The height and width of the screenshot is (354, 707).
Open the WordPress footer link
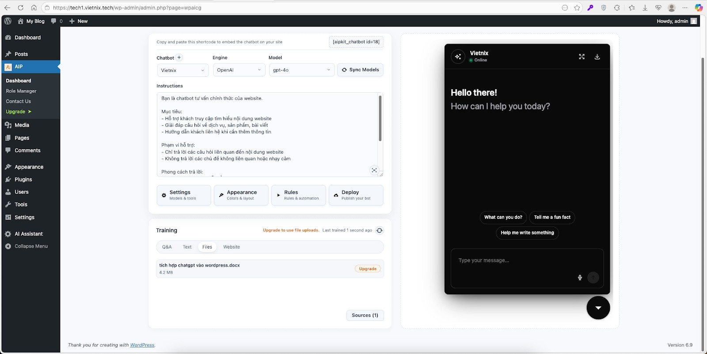(142, 345)
